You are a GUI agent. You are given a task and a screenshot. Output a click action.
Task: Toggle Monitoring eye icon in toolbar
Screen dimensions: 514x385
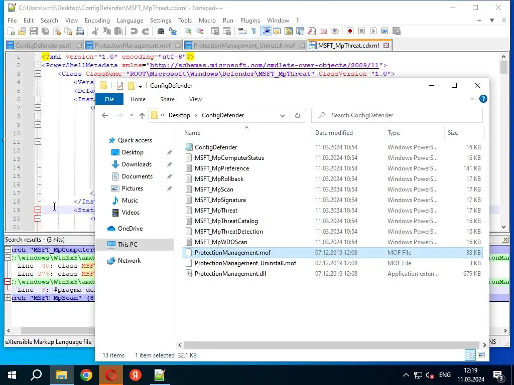coord(335,31)
